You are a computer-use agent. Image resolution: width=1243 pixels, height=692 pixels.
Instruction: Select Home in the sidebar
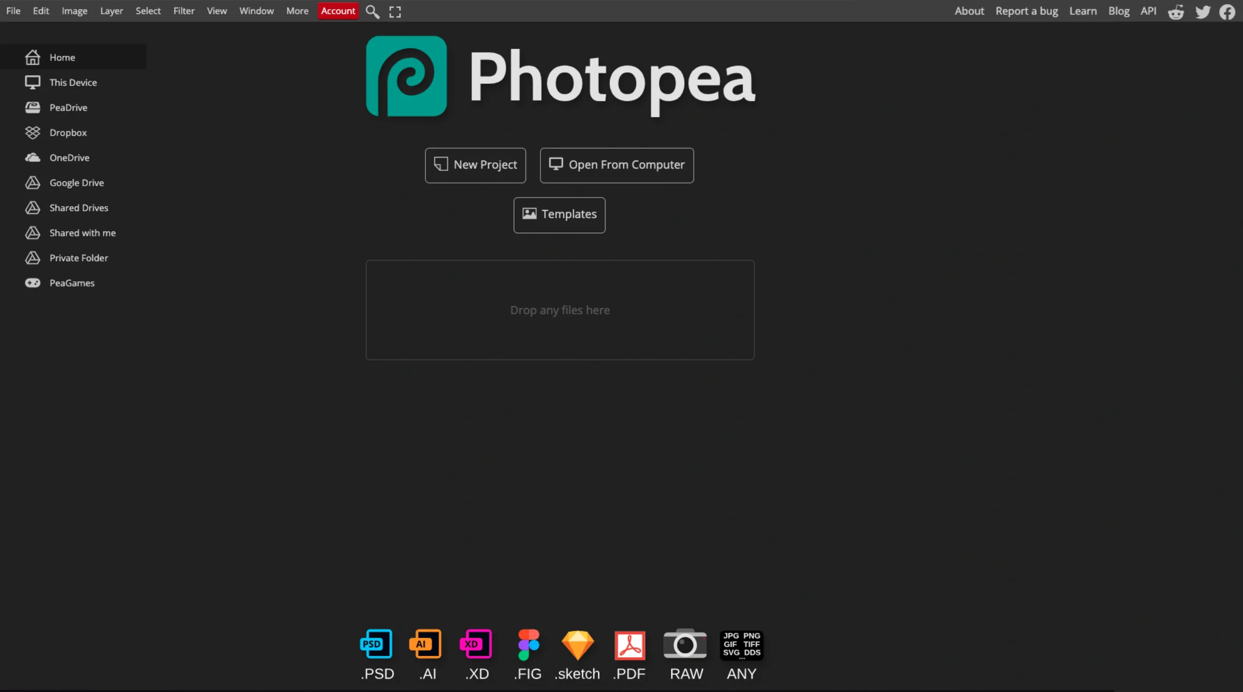click(x=73, y=57)
